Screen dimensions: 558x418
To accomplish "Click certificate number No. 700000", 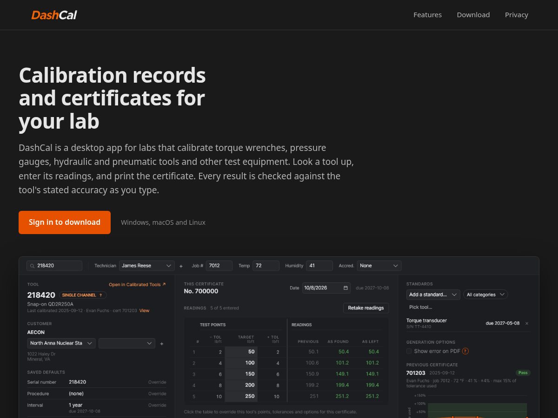I will (201, 291).
